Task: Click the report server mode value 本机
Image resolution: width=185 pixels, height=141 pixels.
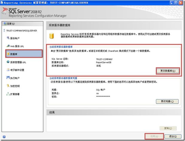Action: (98, 66)
